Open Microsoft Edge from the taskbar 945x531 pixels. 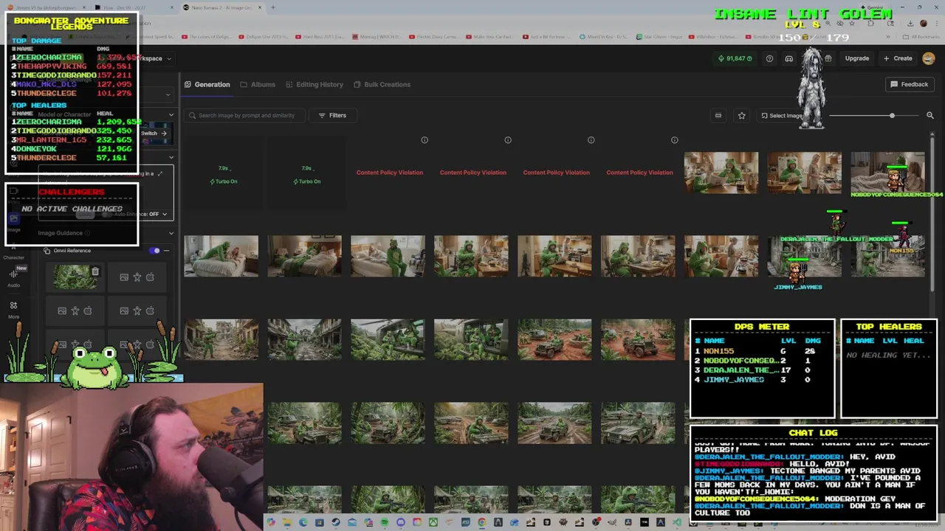(x=303, y=523)
